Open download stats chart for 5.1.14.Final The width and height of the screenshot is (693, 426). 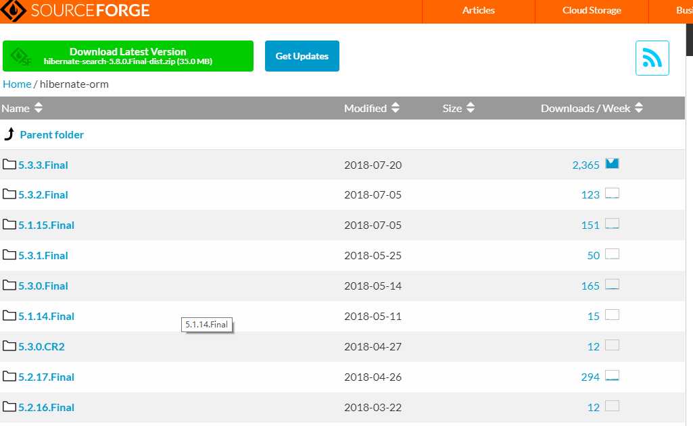[612, 315]
